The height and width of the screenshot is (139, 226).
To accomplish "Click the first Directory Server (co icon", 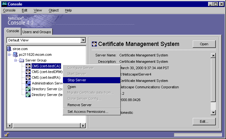I will pos(28,89).
